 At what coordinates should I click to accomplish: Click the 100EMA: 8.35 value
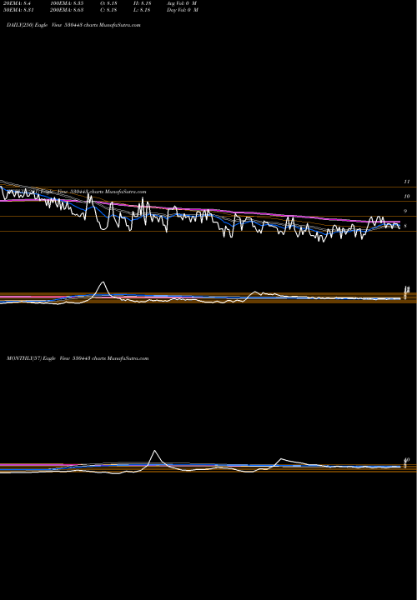[67, 3]
